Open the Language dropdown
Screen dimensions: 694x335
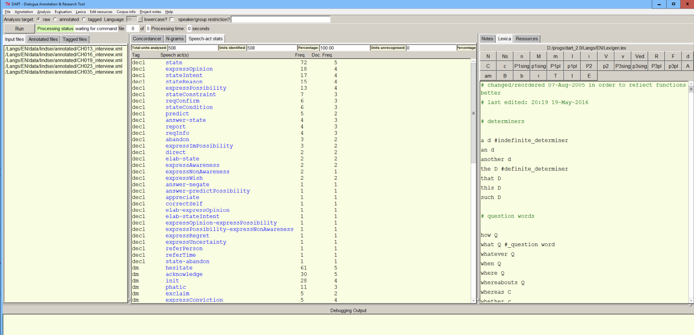click(x=140, y=19)
